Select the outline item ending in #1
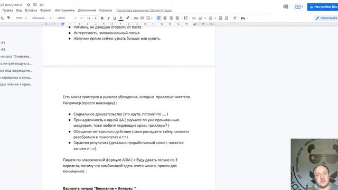338x190 pixels. pos(3,43)
